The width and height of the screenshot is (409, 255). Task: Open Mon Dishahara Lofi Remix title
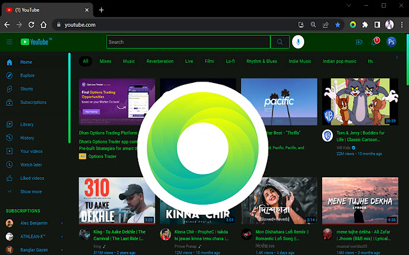point(282,235)
